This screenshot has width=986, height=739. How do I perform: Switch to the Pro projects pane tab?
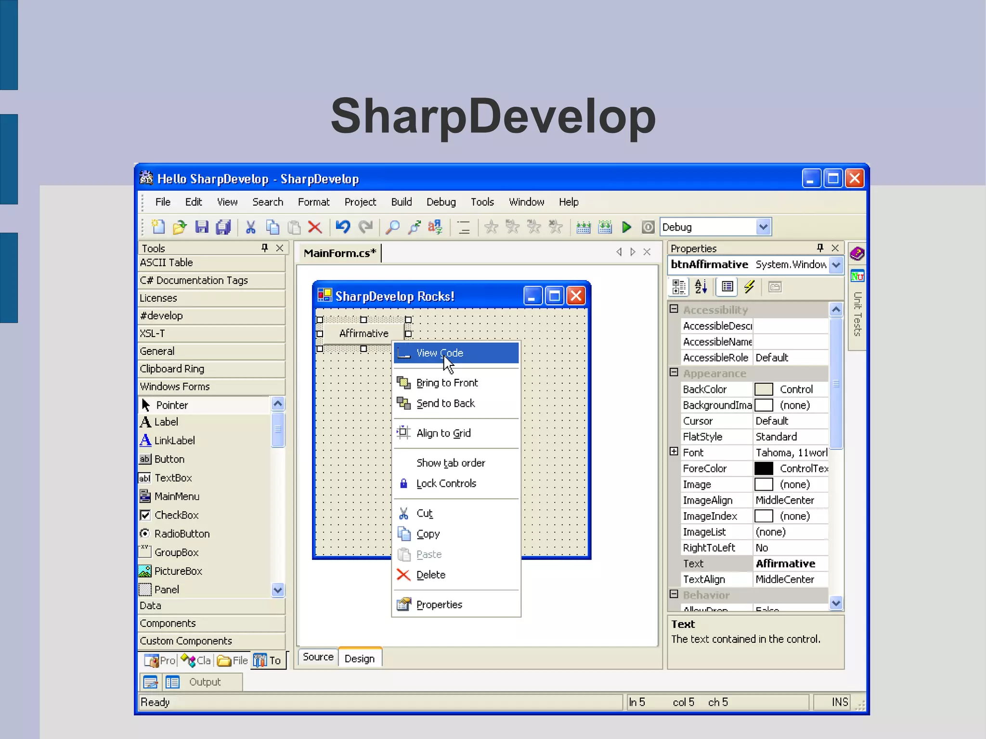[160, 661]
